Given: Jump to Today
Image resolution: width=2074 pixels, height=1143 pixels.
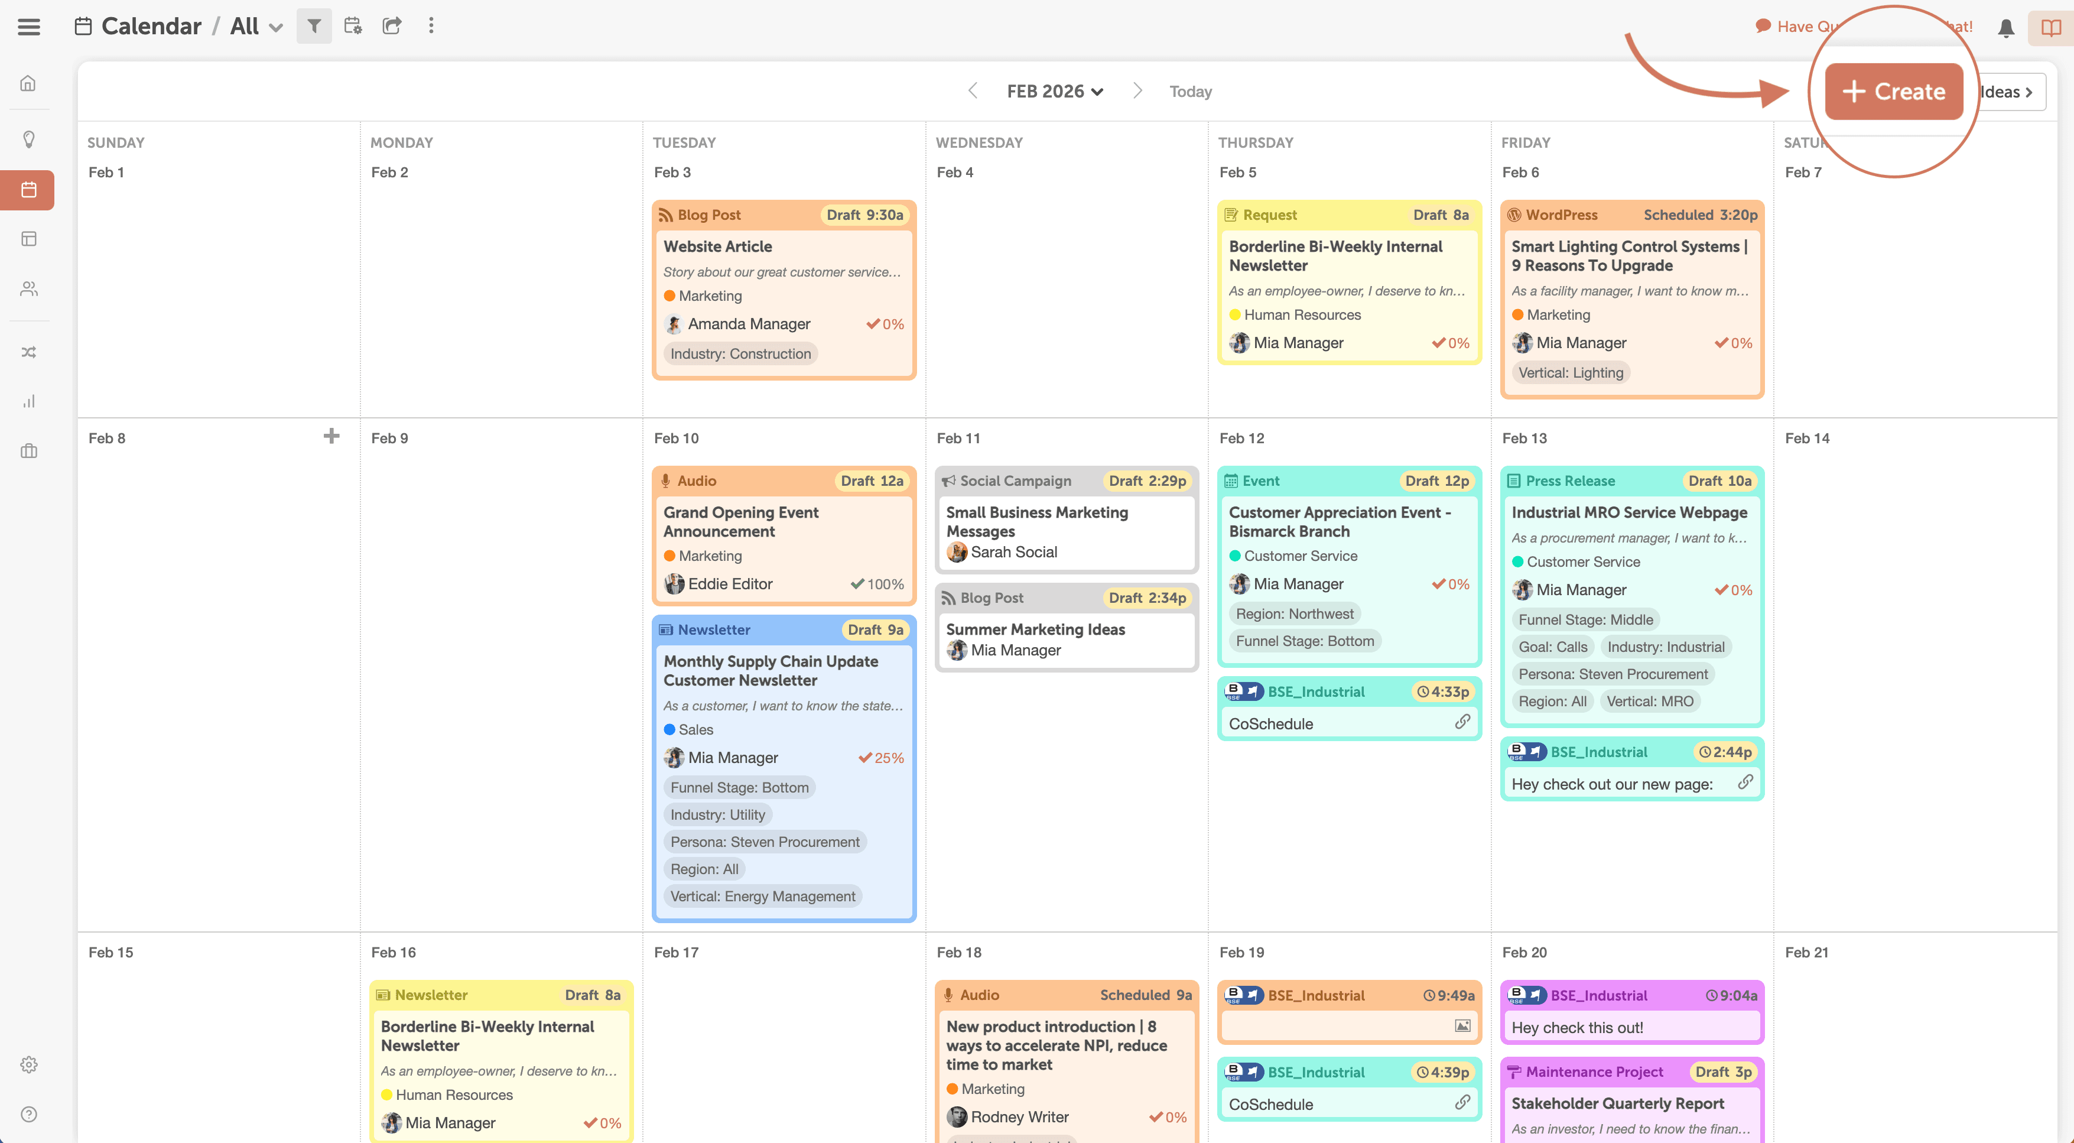Looking at the screenshot, I should pos(1190,91).
